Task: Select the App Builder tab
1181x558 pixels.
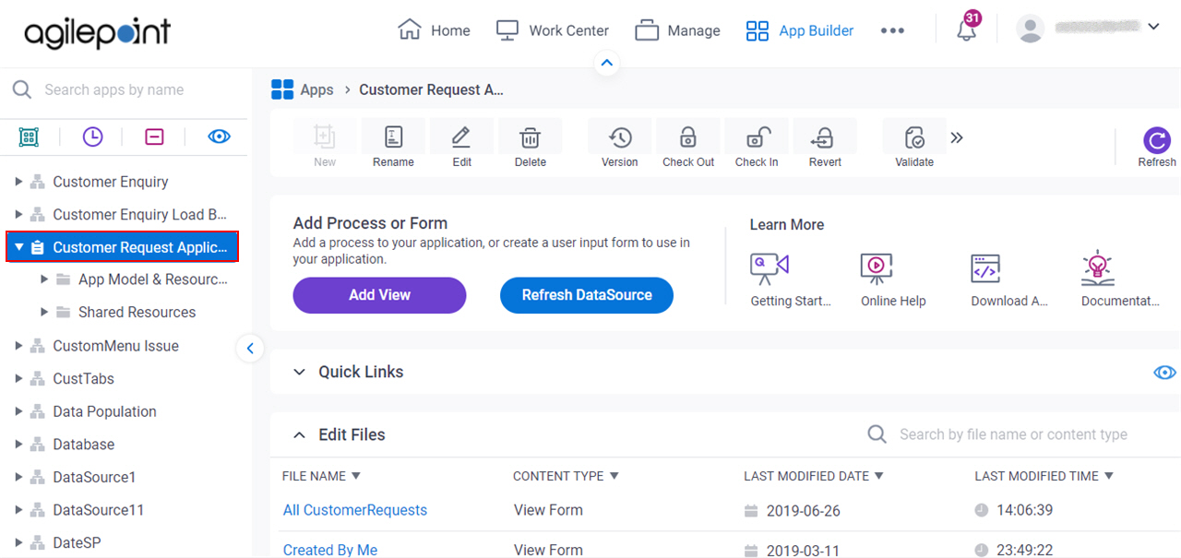Action: pos(800,30)
